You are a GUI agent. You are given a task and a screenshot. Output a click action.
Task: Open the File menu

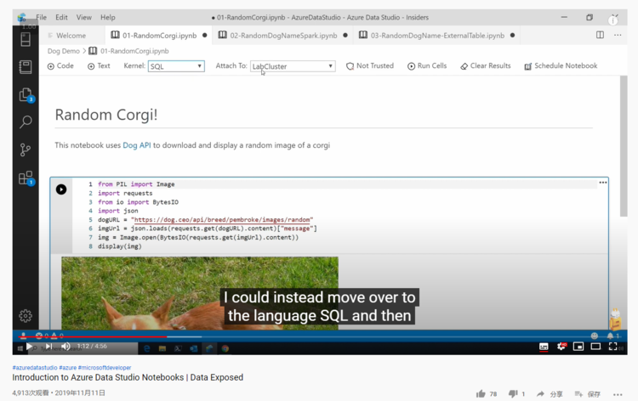pos(41,18)
